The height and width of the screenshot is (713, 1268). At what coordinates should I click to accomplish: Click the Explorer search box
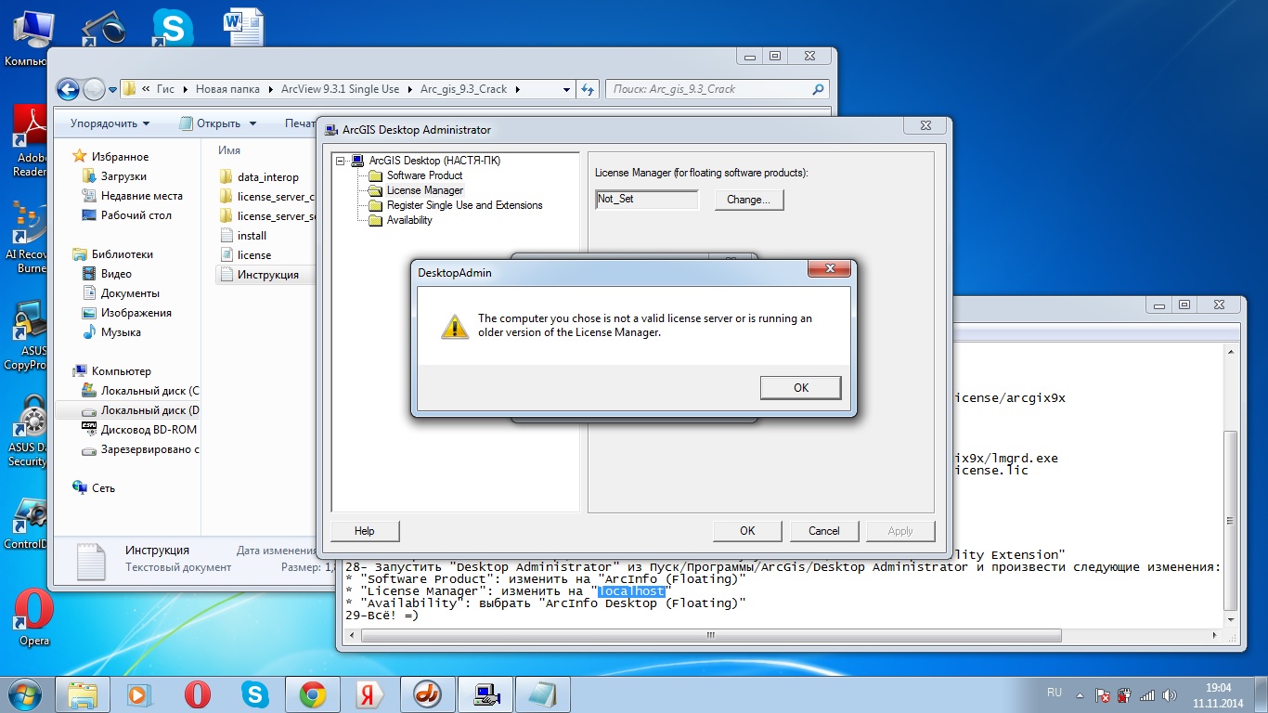[x=717, y=89]
